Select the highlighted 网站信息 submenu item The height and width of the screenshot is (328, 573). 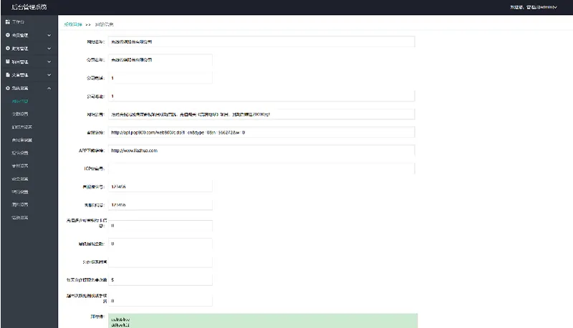(20, 101)
